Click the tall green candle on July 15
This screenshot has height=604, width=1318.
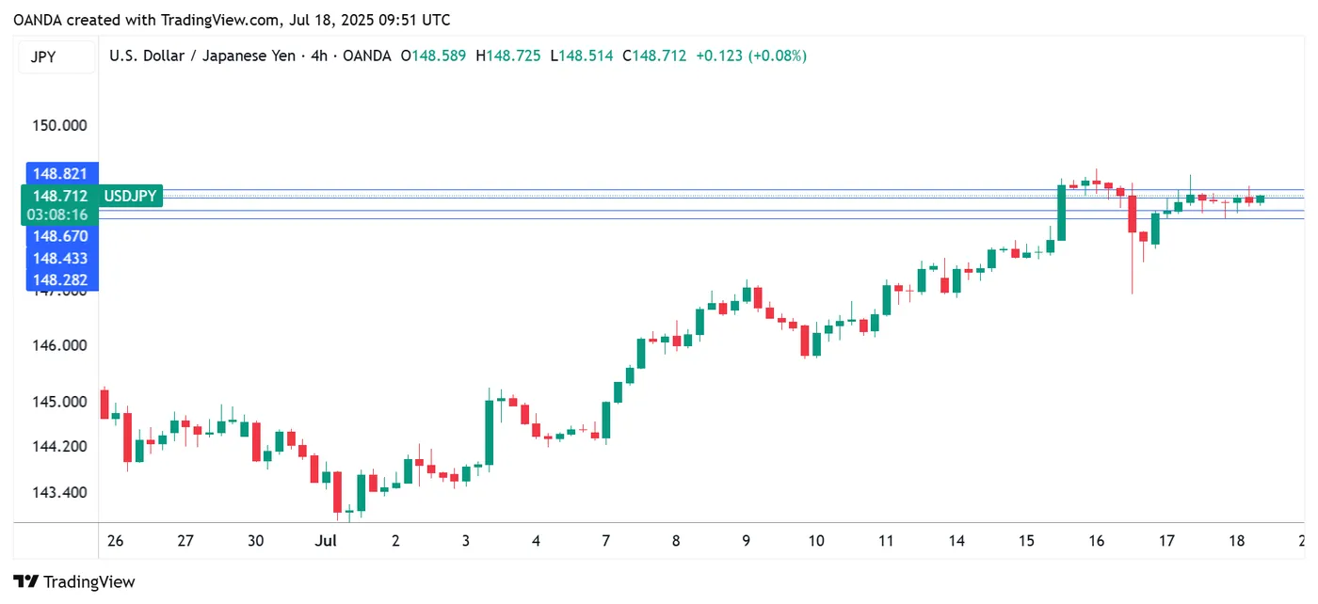coord(1061,212)
